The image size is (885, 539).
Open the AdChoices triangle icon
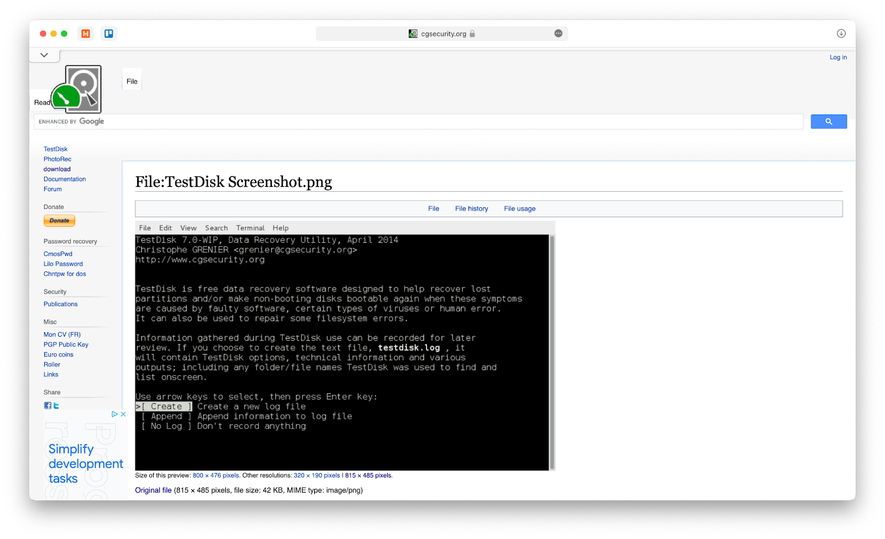pyautogui.click(x=114, y=414)
